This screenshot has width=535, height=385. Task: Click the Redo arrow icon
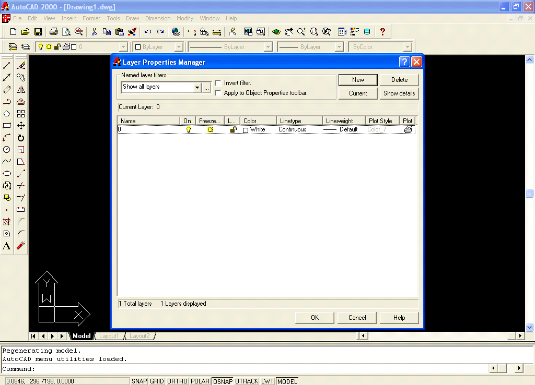(160, 32)
